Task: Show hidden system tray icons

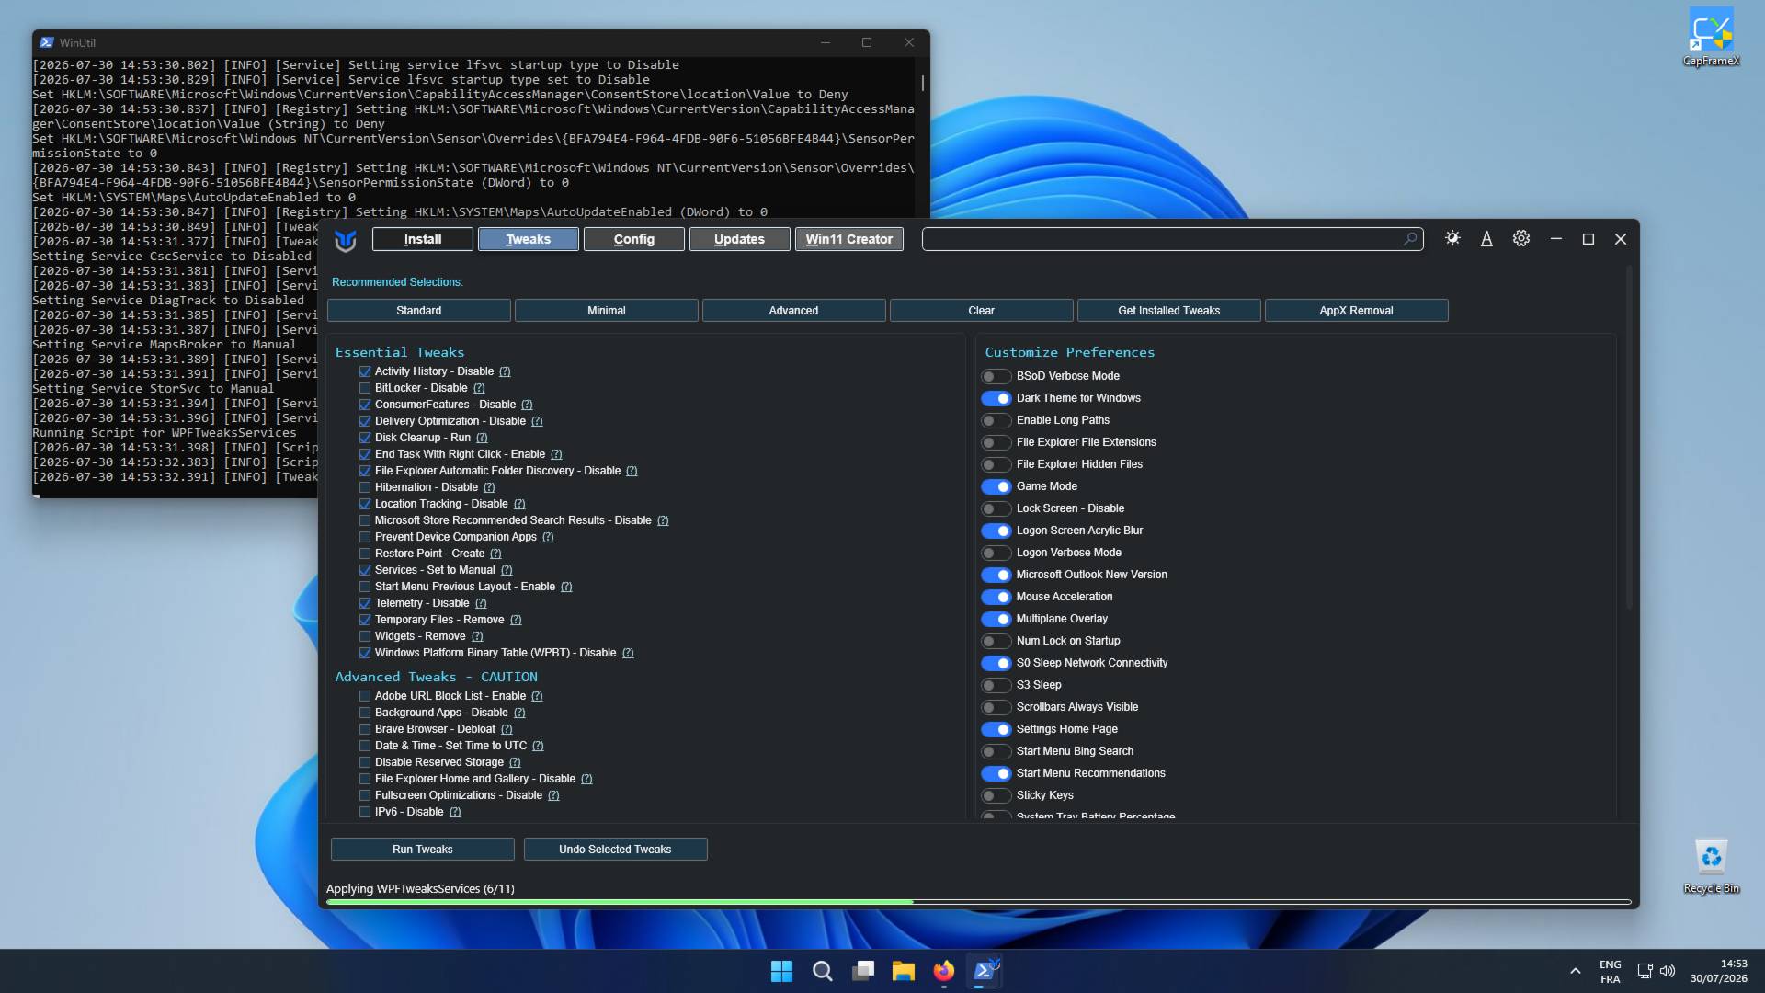Action: (x=1575, y=971)
